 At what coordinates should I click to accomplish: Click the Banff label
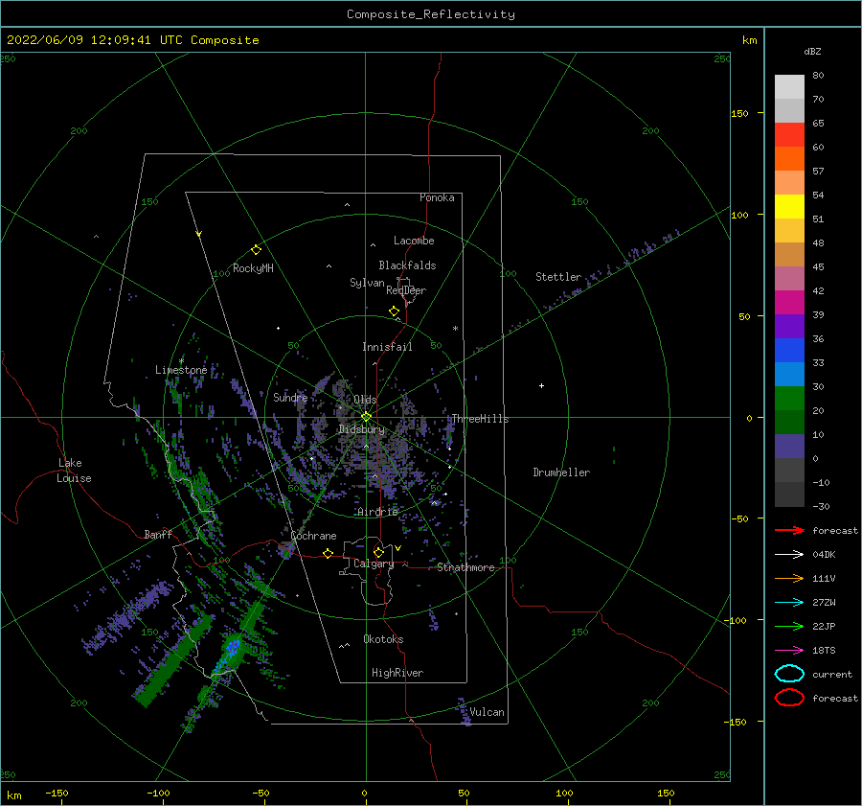click(x=158, y=535)
